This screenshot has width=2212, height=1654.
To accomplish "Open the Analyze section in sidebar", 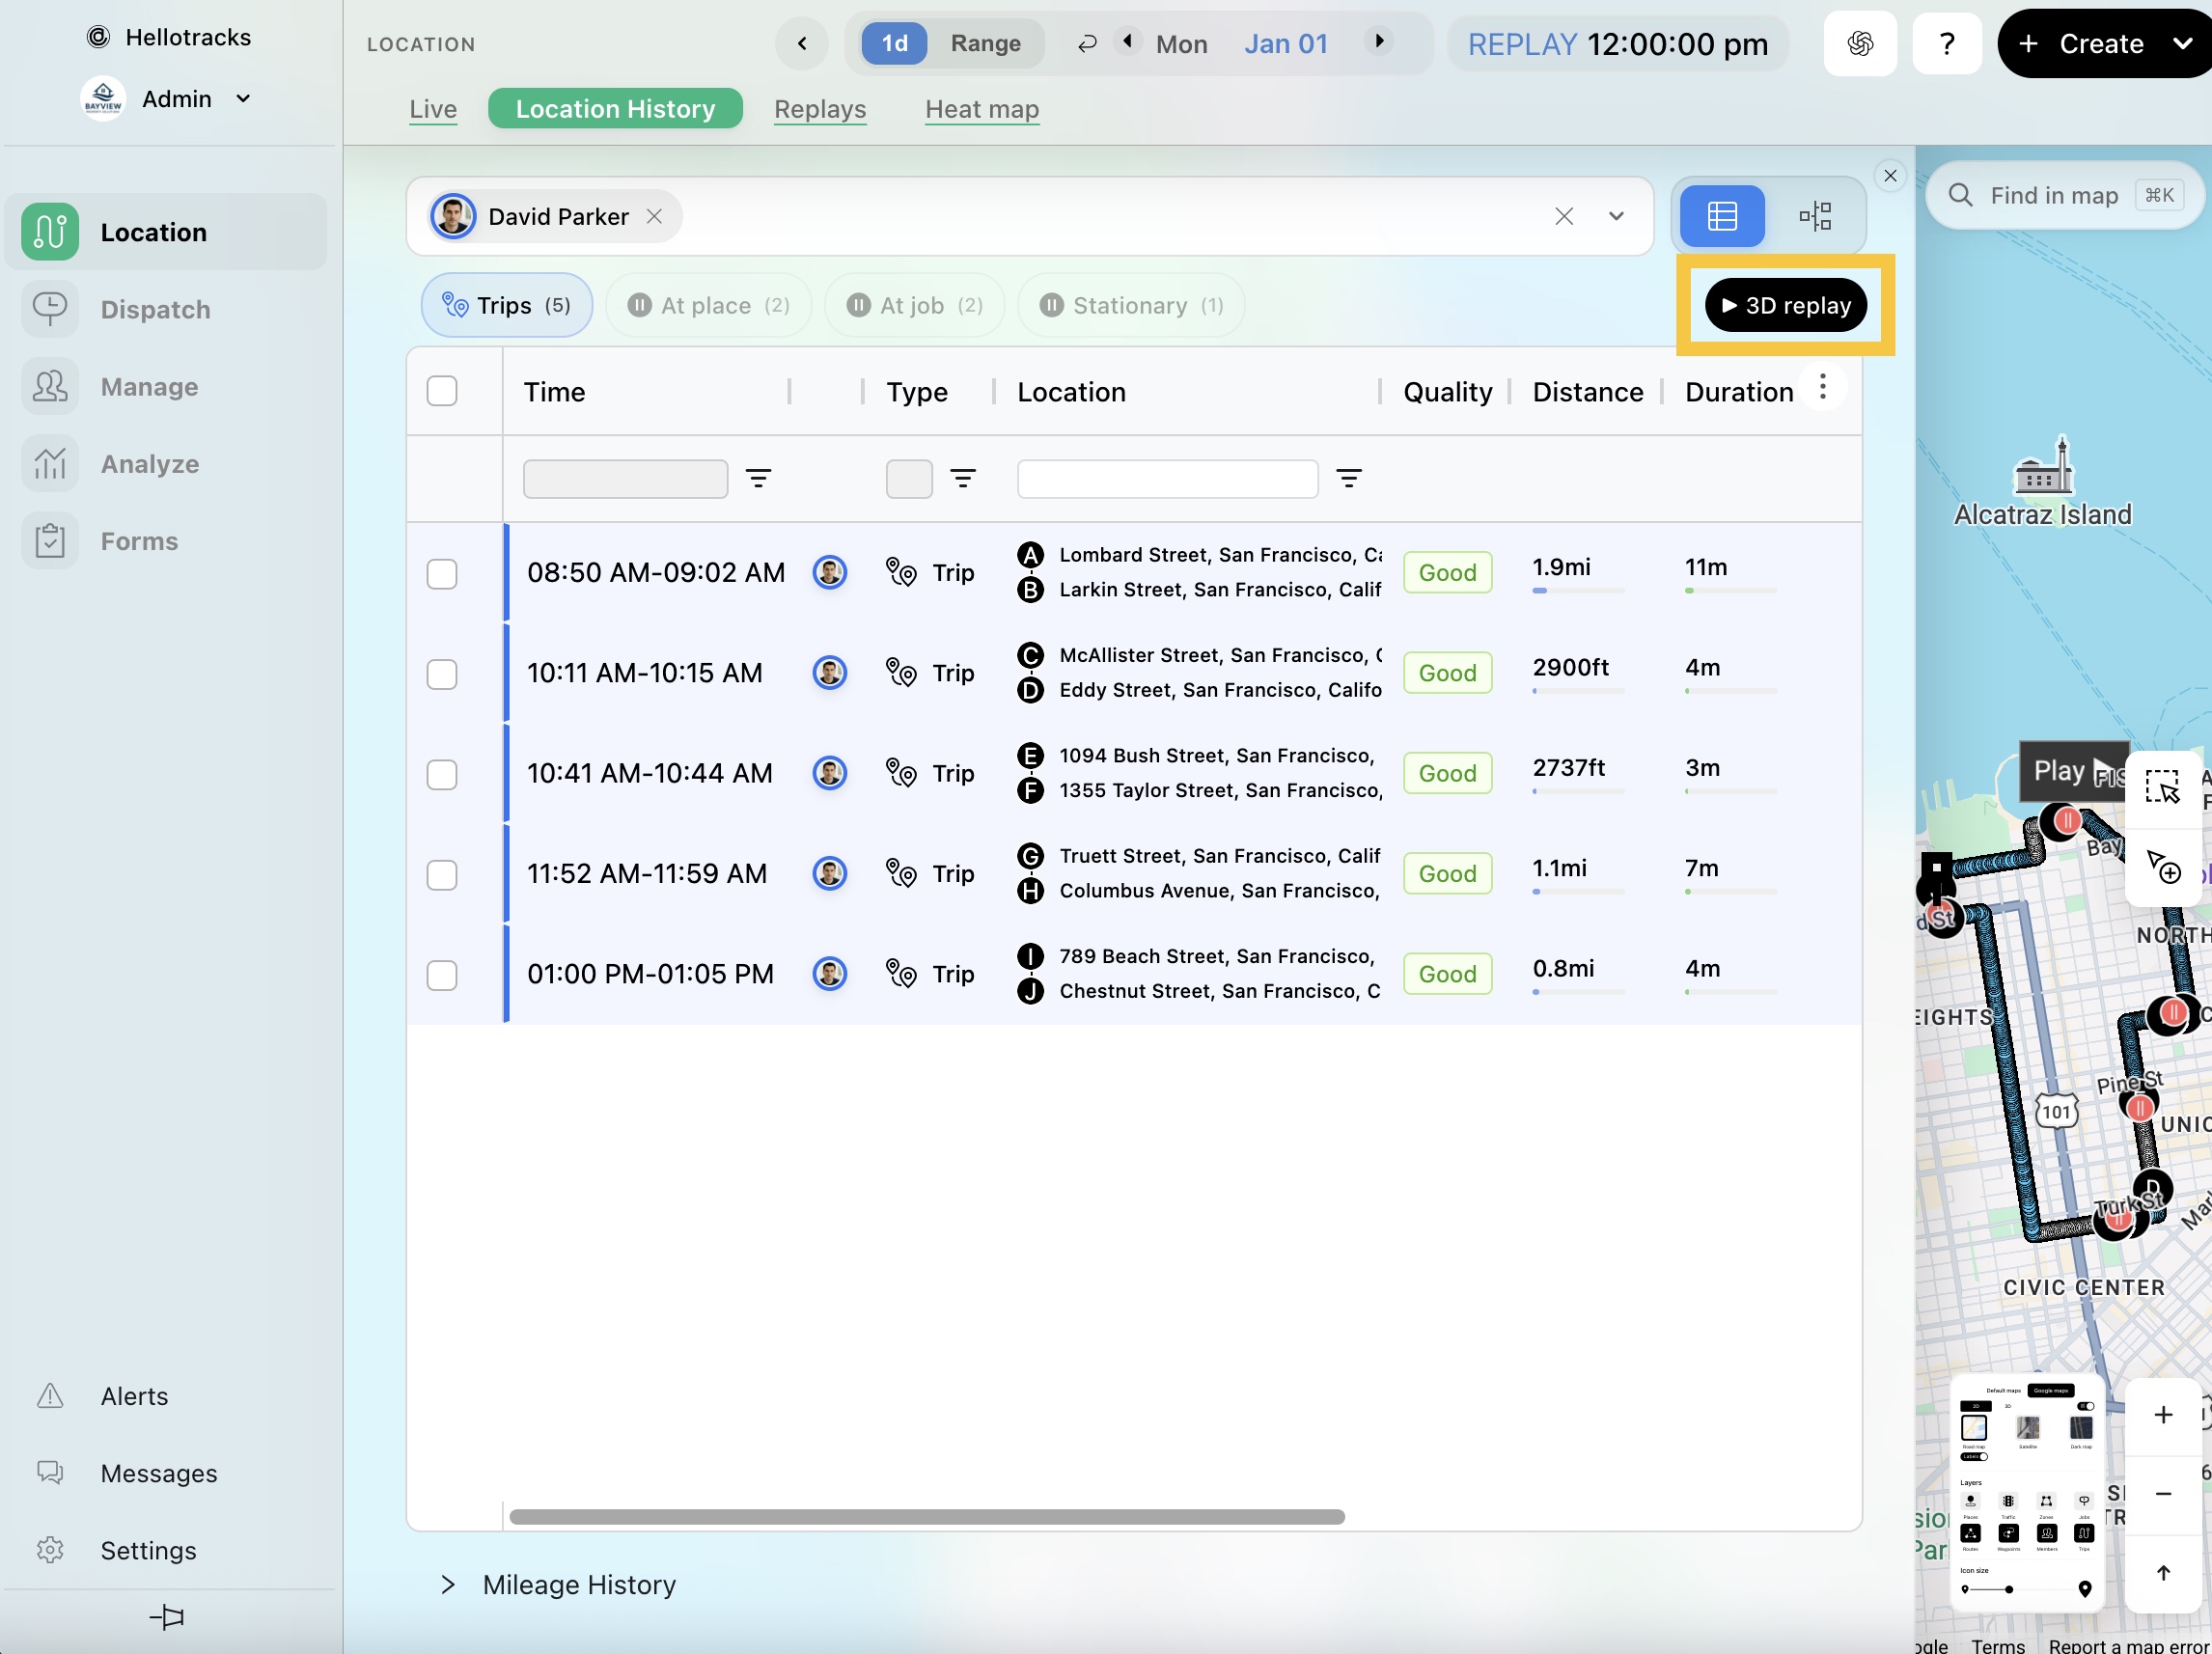I will (x=165, y=463).
